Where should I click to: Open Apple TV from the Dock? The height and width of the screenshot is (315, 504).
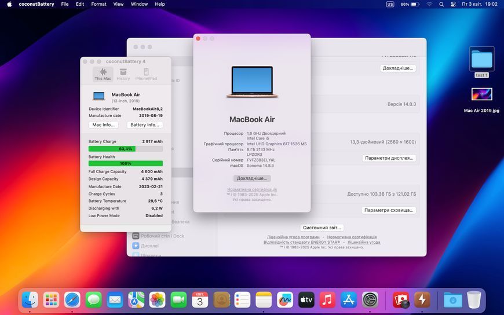coord(306,300)
